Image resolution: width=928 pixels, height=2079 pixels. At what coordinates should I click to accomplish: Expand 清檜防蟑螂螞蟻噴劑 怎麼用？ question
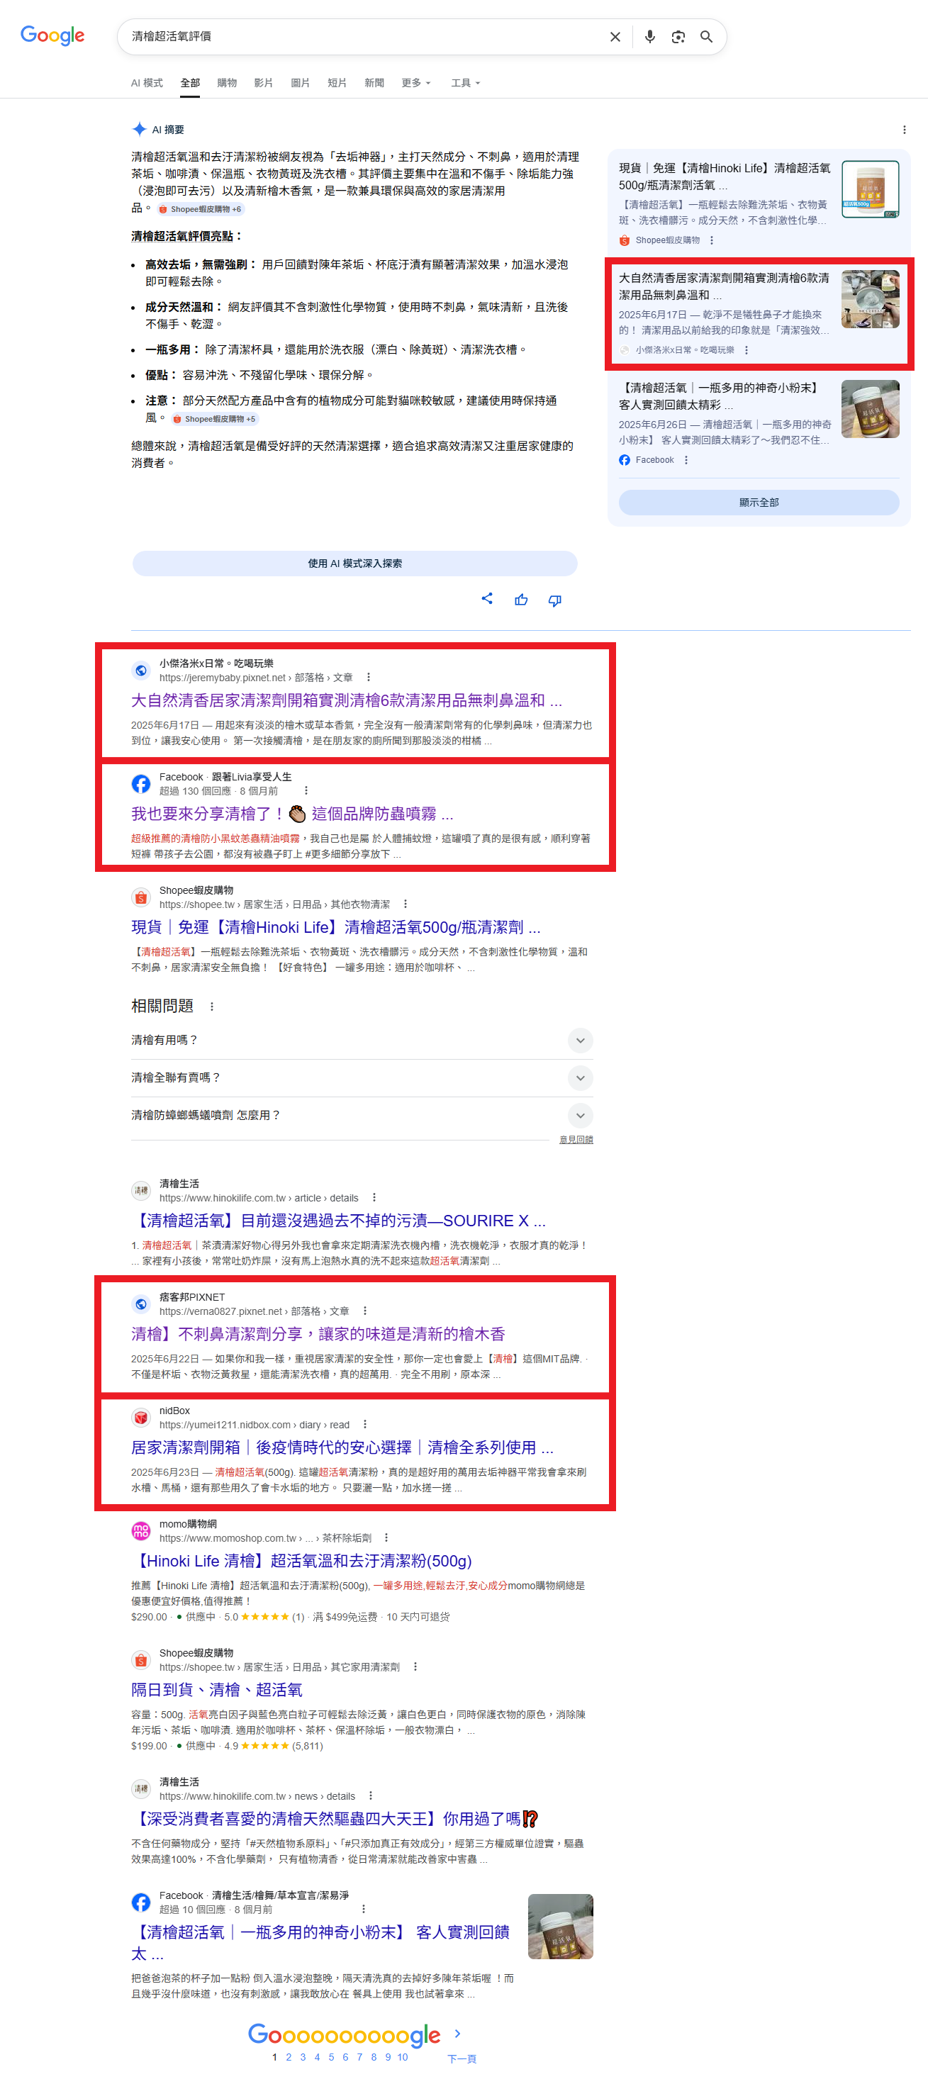click(579, 1116)
